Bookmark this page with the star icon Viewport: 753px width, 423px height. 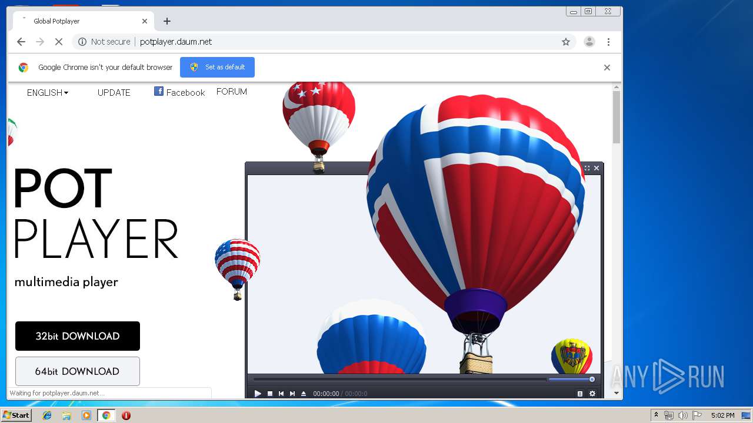pos(566,42)
